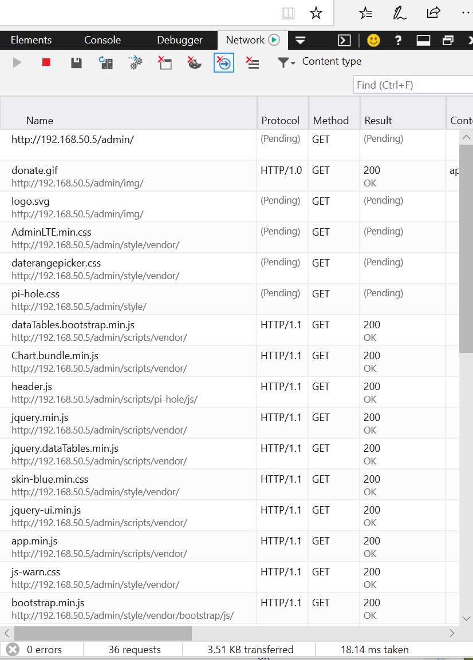Screen dimensions: 473x660
Task: Export captured traffic as HAR file
Action: [x=76, y=63]
